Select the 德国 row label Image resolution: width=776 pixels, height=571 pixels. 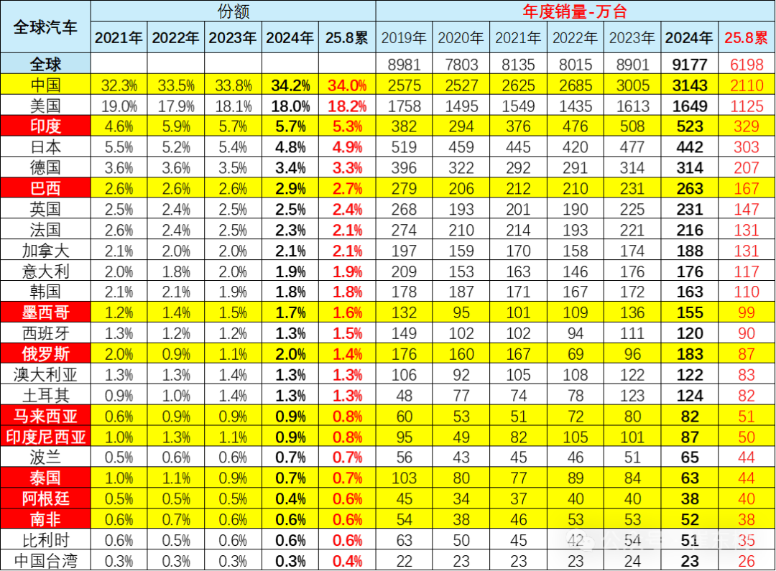[45, 168]
